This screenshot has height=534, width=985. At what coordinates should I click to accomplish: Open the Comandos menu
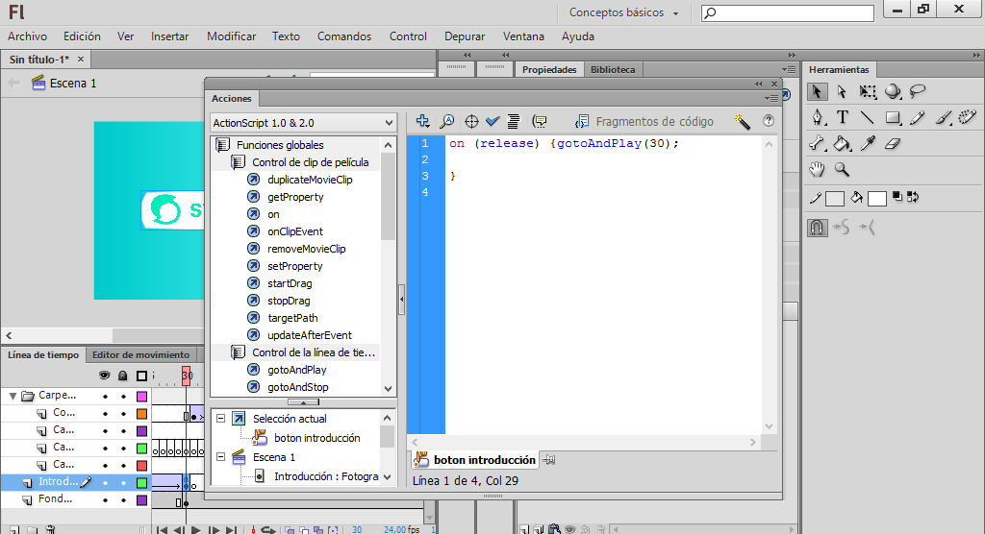344,36
